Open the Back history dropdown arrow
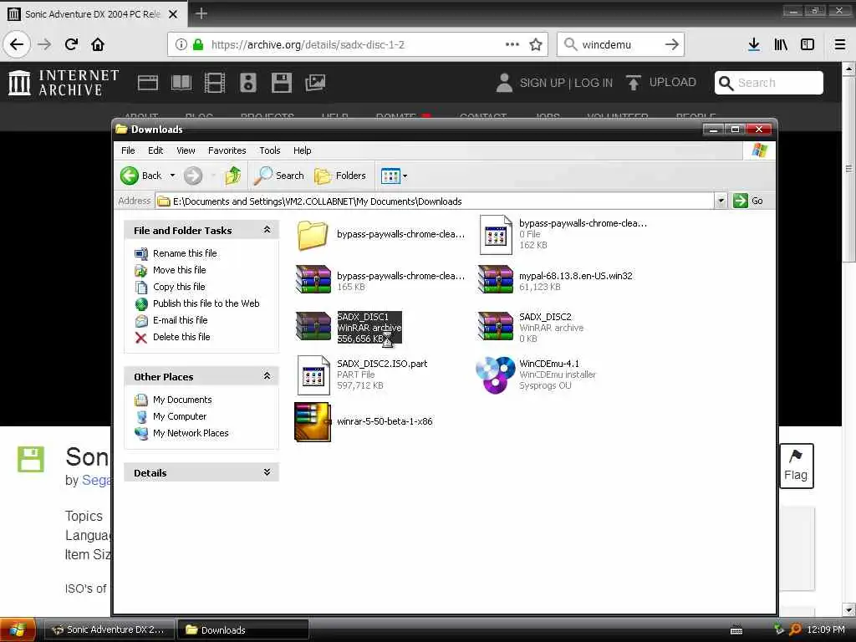The width and height of the screenshot is (856, 642). click(x=172, y=176)
